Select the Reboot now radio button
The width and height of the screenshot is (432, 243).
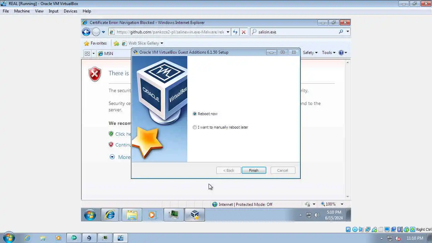tap(195, 114)
